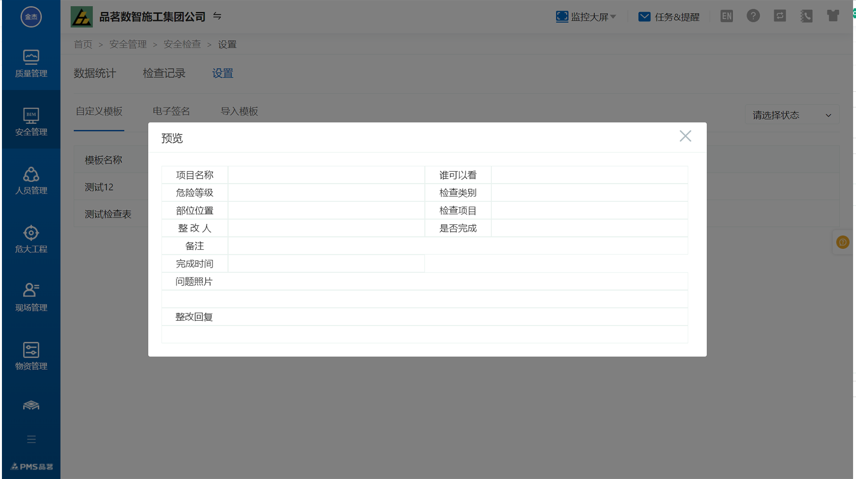Open 现场管理 in the sidebar

click(31, 298)
